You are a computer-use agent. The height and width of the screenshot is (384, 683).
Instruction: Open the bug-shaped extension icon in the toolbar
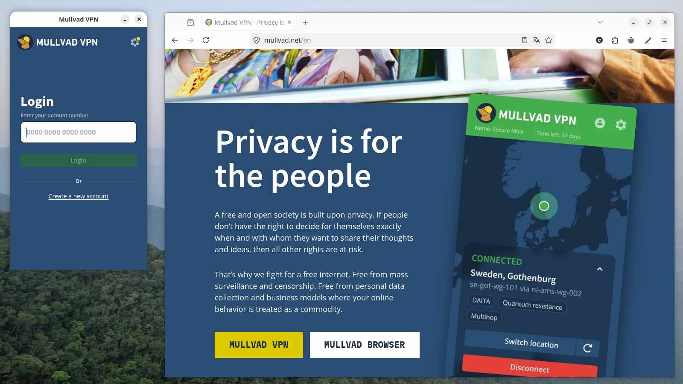click(631, 40)
